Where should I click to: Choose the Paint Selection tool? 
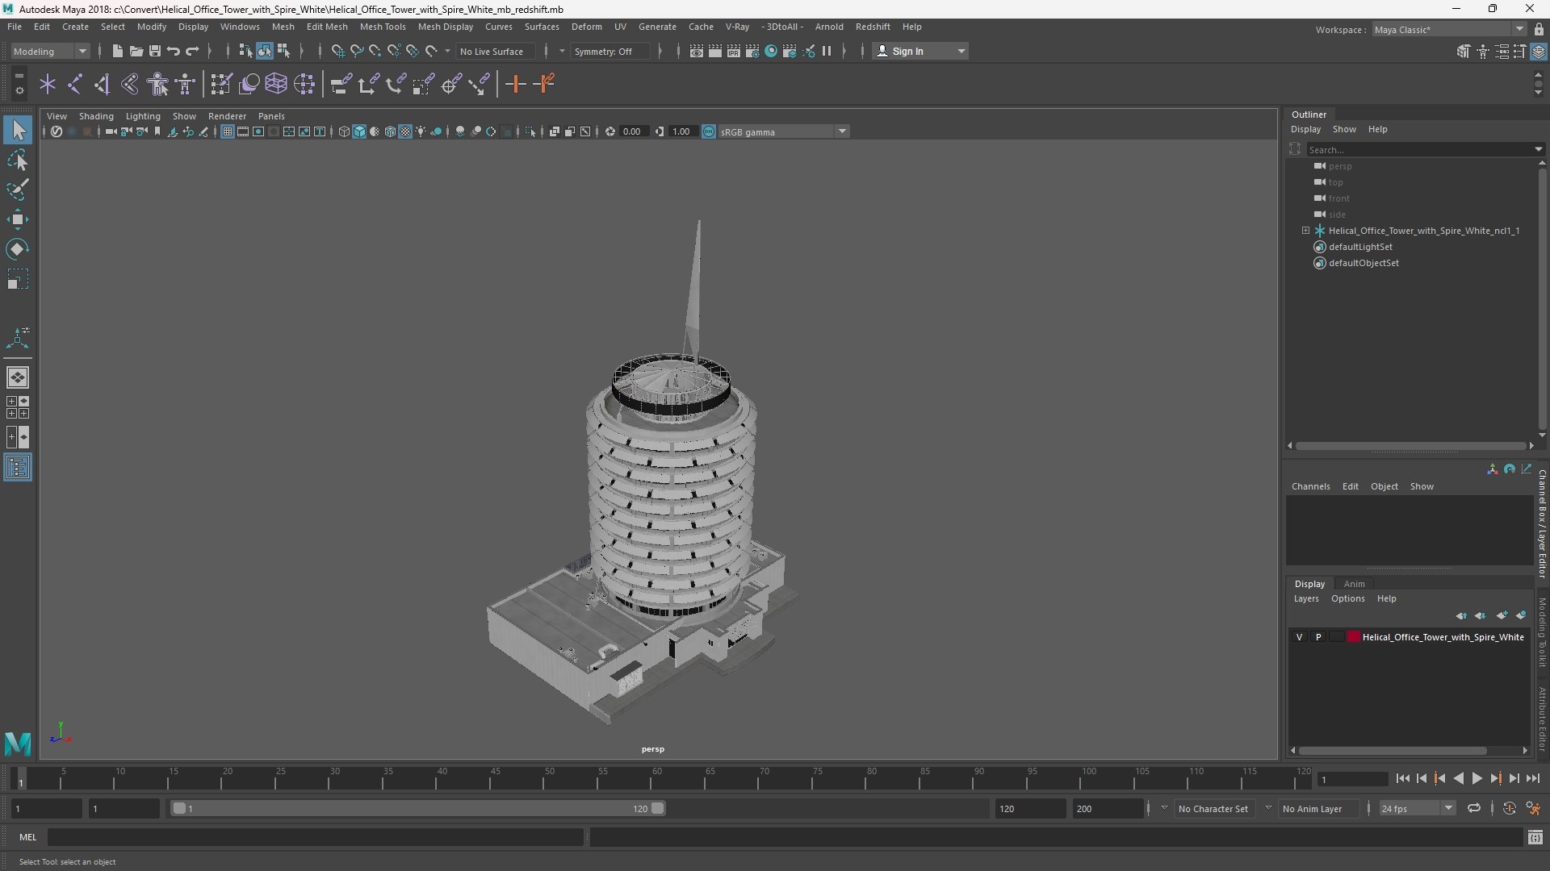click(x=18, y=190)
